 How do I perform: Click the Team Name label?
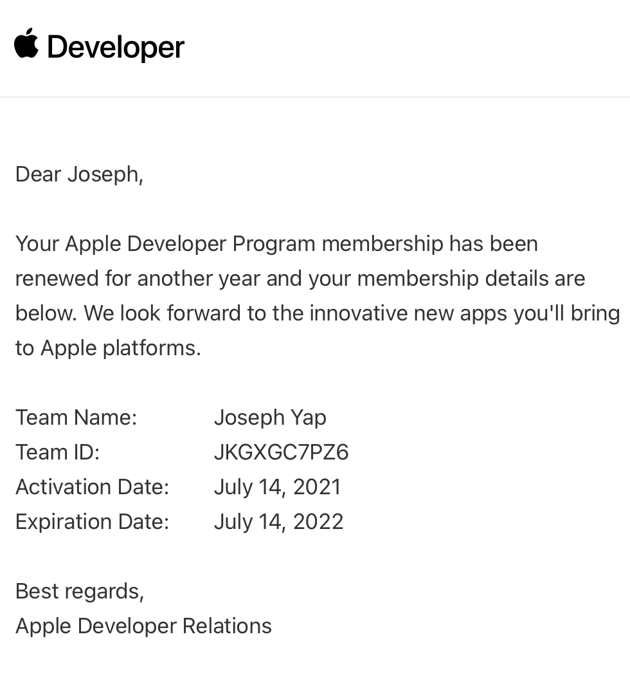(x=76, y=418)
